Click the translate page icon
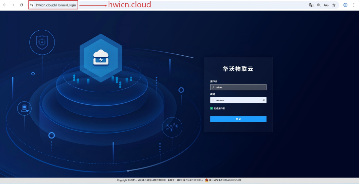The height and width of the screenshot is (184, 359). pyautogui.click(x=311, y=5)
